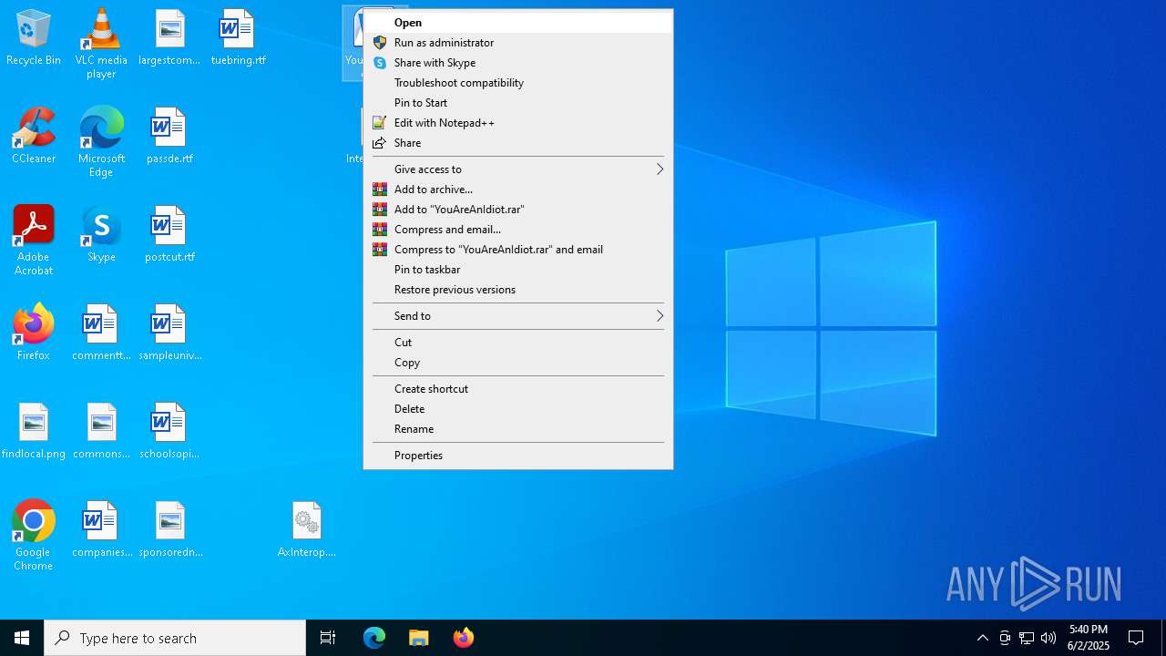Open Properties from context menu
Image resolution: width=1166 pixels, height=656 pixels.
click(x=517, y=456)
